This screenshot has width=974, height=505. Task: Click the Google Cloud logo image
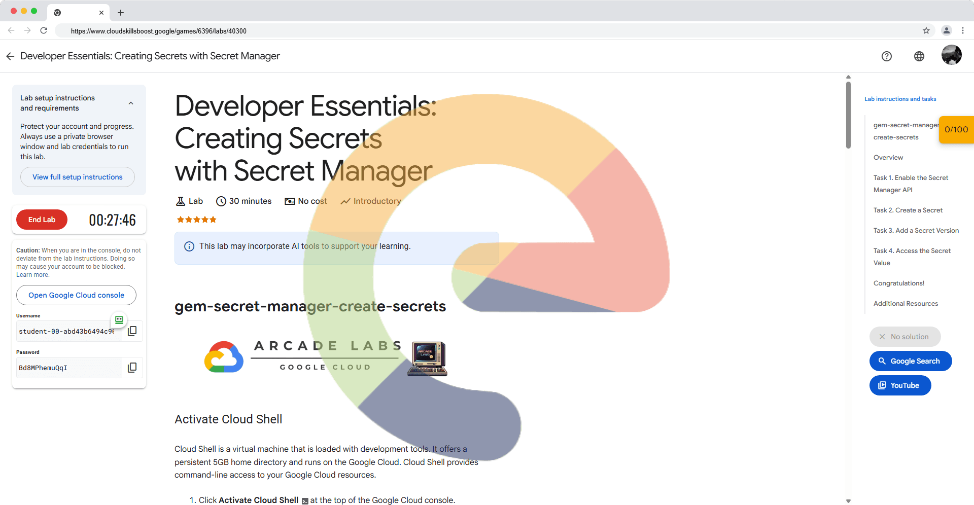(224, 357)
